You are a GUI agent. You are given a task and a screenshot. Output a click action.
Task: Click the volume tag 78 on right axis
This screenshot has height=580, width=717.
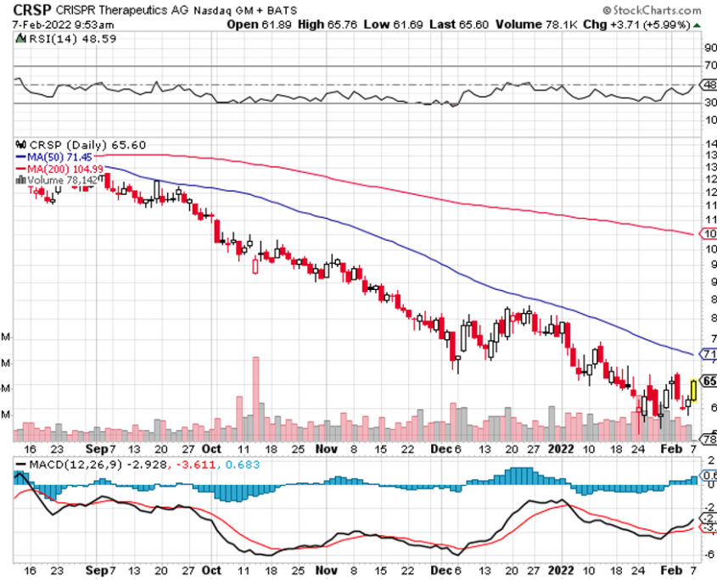click(708, 439)
